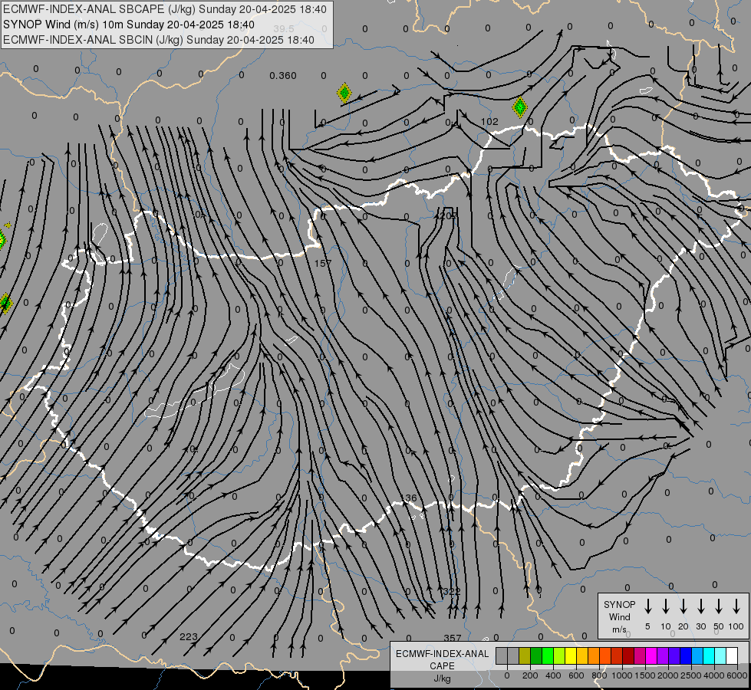Click the 102 grid value on the map
Viewport: 751px width, 690px height.
tap(489, 122)
